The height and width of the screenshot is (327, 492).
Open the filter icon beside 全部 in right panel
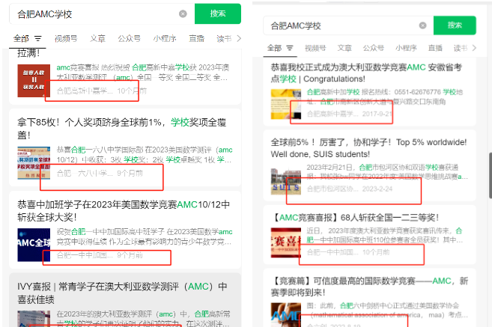(x=290, y=48)
